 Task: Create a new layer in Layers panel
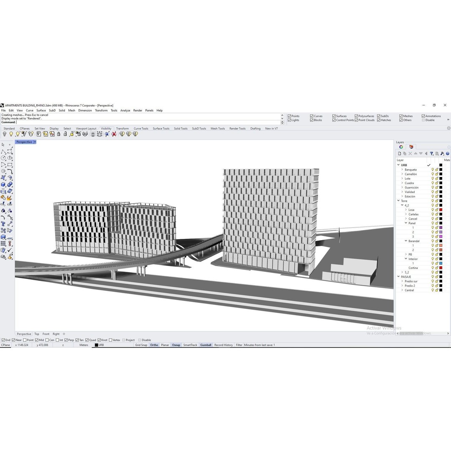399,154
